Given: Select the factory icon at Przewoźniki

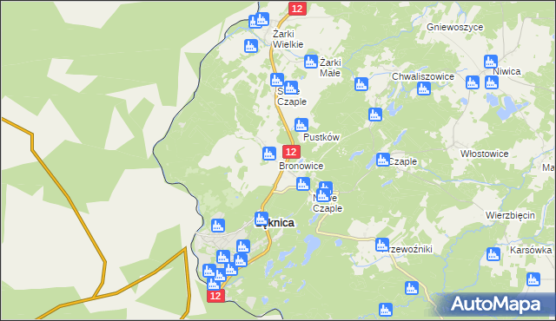Looking at the screenshot, I should pos(382,245).
